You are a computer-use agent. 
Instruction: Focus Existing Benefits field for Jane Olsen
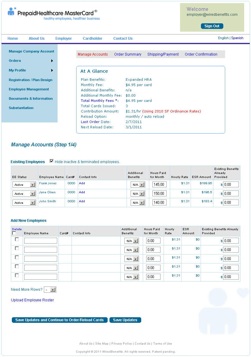(231, 194)
